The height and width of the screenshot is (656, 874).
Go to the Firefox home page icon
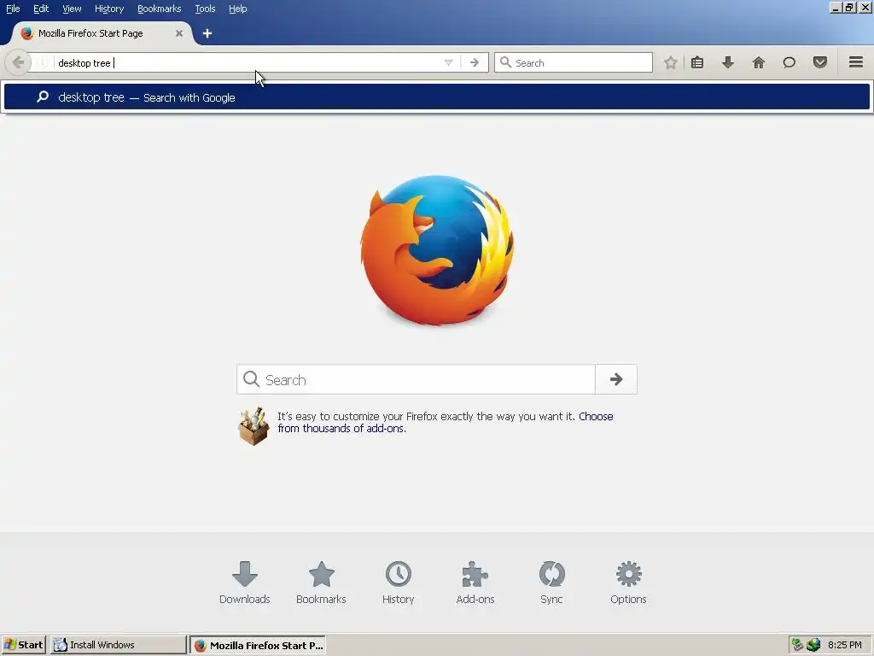point(758,62)
